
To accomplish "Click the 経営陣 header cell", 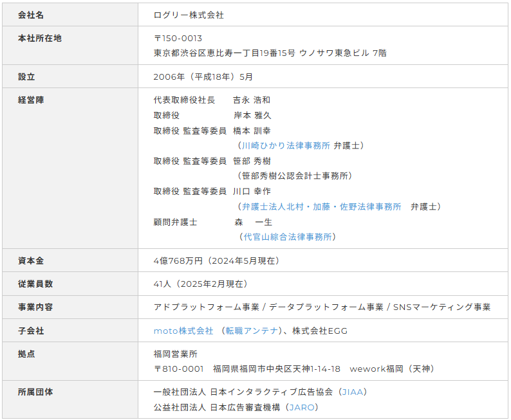I will point(70,168).
